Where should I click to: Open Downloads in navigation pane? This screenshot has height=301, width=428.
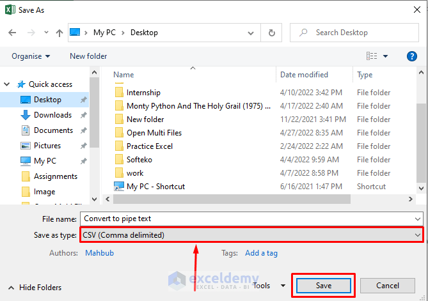pos(52,115)
